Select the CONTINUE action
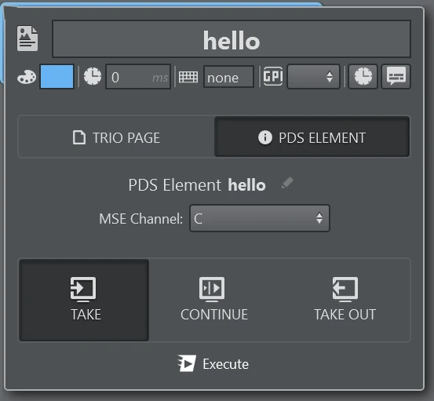 pyautogui.click(x=214, y=301)
